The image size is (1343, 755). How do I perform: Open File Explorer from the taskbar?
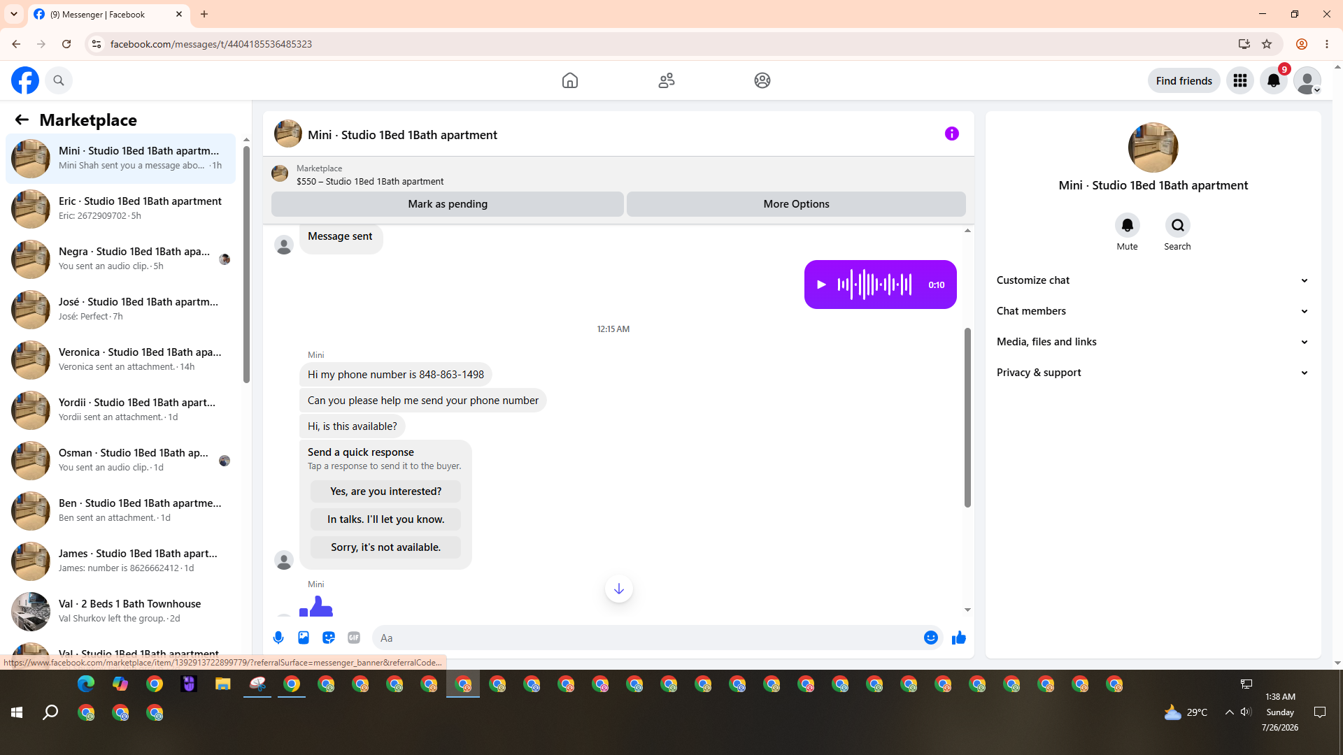point(222,684)
